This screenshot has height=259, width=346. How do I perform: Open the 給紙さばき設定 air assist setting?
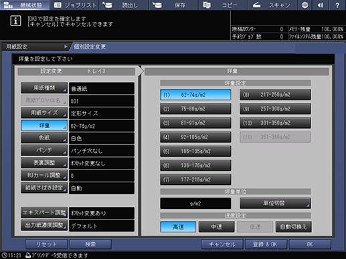pyautogui.click(x=44, y=188)
